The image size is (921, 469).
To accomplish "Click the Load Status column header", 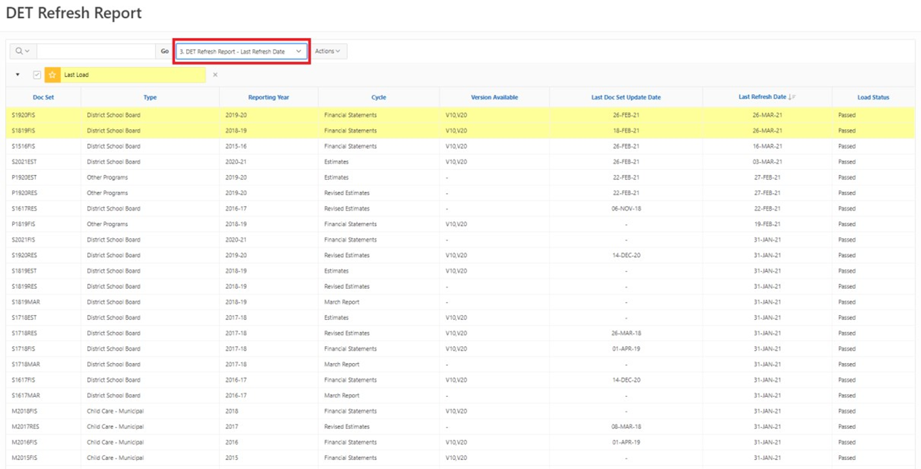I will 873,97.
